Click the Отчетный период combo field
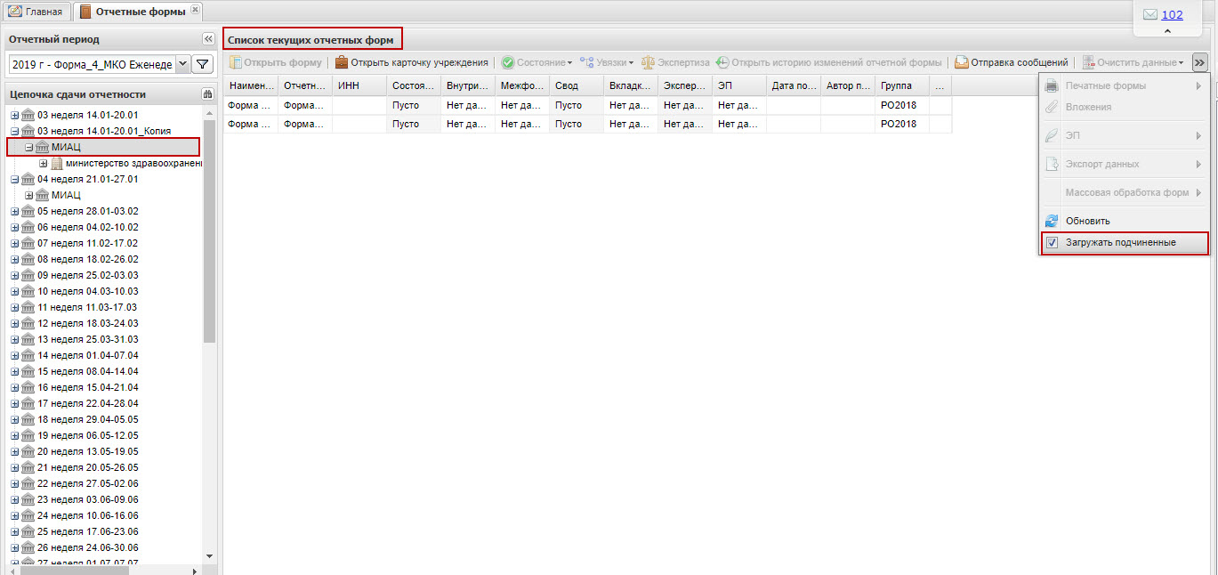This screenshot has height=575, width=1218. (x=93, y=63)
